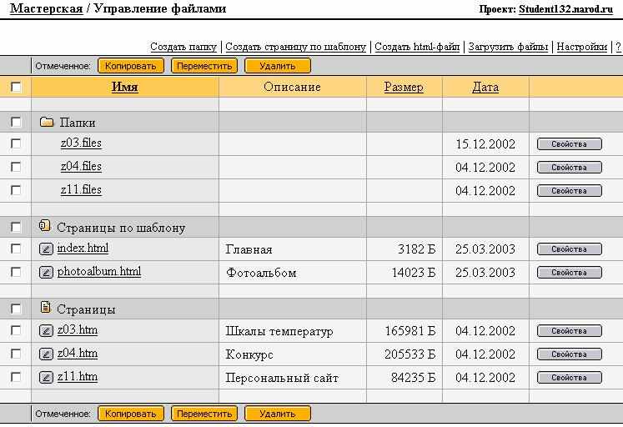Viewport: 623px width, 427px height.
Task: Click the edit icon beside z03.htm
Action: click(x=46, y=330)
